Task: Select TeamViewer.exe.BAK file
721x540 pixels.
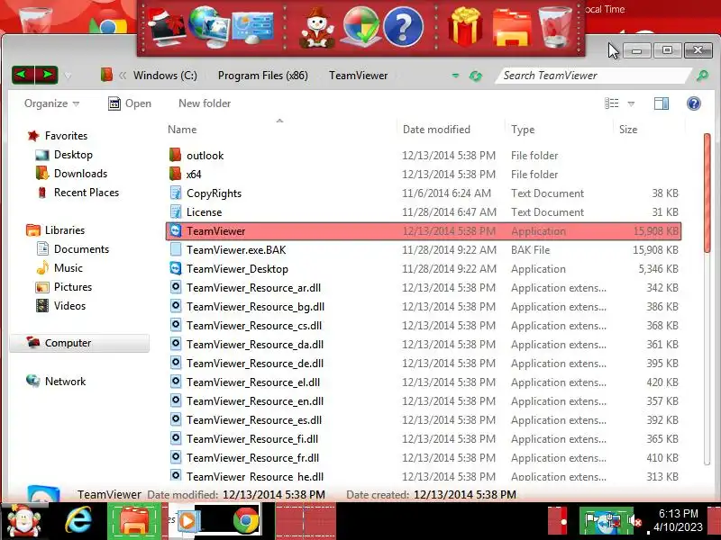Action: (x=423, y=250)
